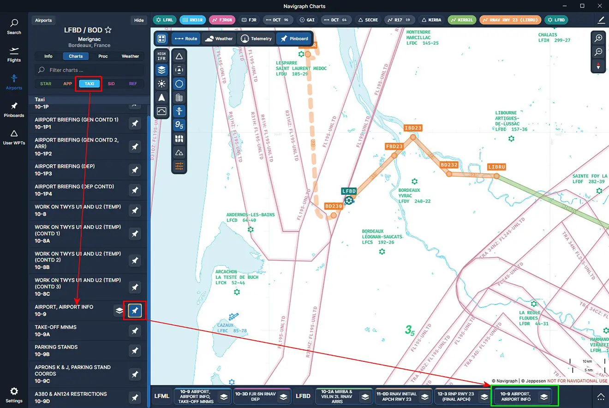This screenshot has width=609, height=408.
Task: Pin the AIRPORT BRIEFING (GEN CONTD 2, ARR) chart
Action: point(135,147)
